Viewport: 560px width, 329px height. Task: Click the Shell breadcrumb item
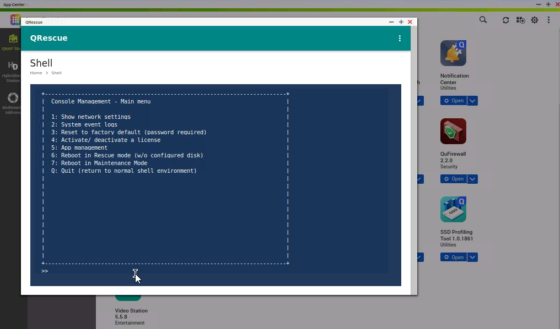56,73
